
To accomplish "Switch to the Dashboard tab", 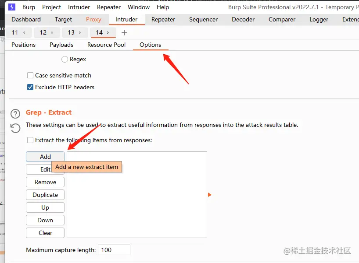I will [26, 19].
